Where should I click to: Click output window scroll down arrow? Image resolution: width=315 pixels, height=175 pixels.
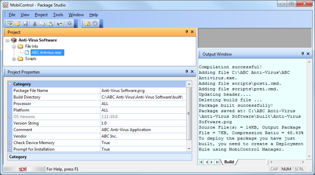point(309,156)
